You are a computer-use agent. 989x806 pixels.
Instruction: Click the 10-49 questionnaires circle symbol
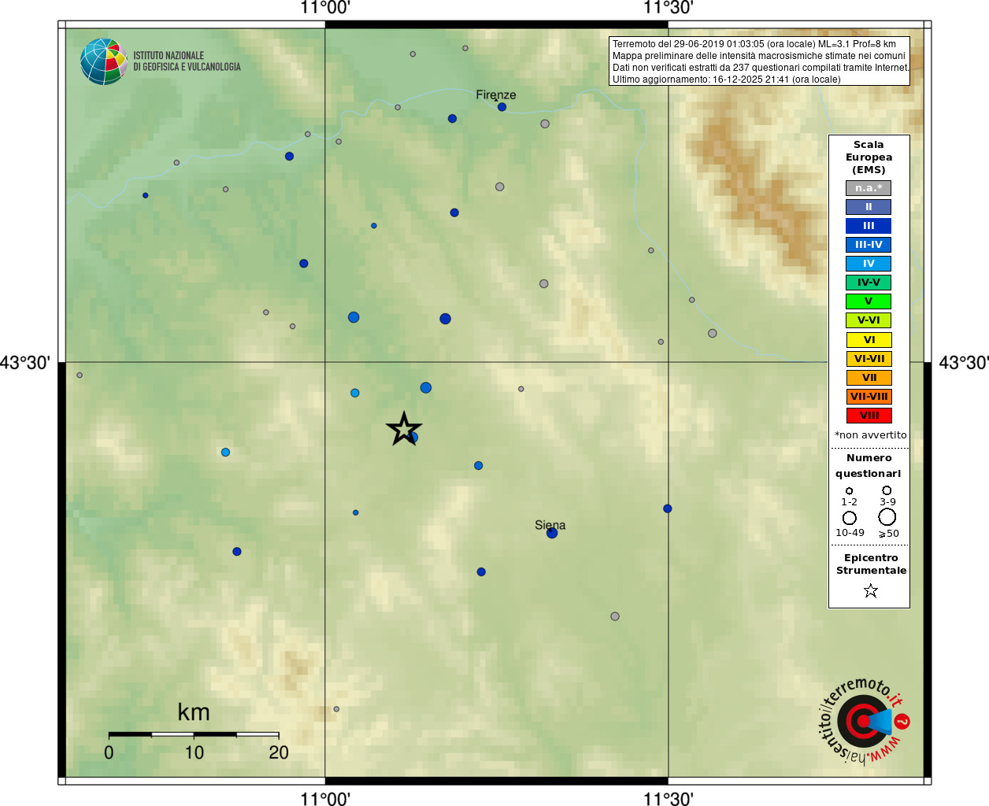850,518
